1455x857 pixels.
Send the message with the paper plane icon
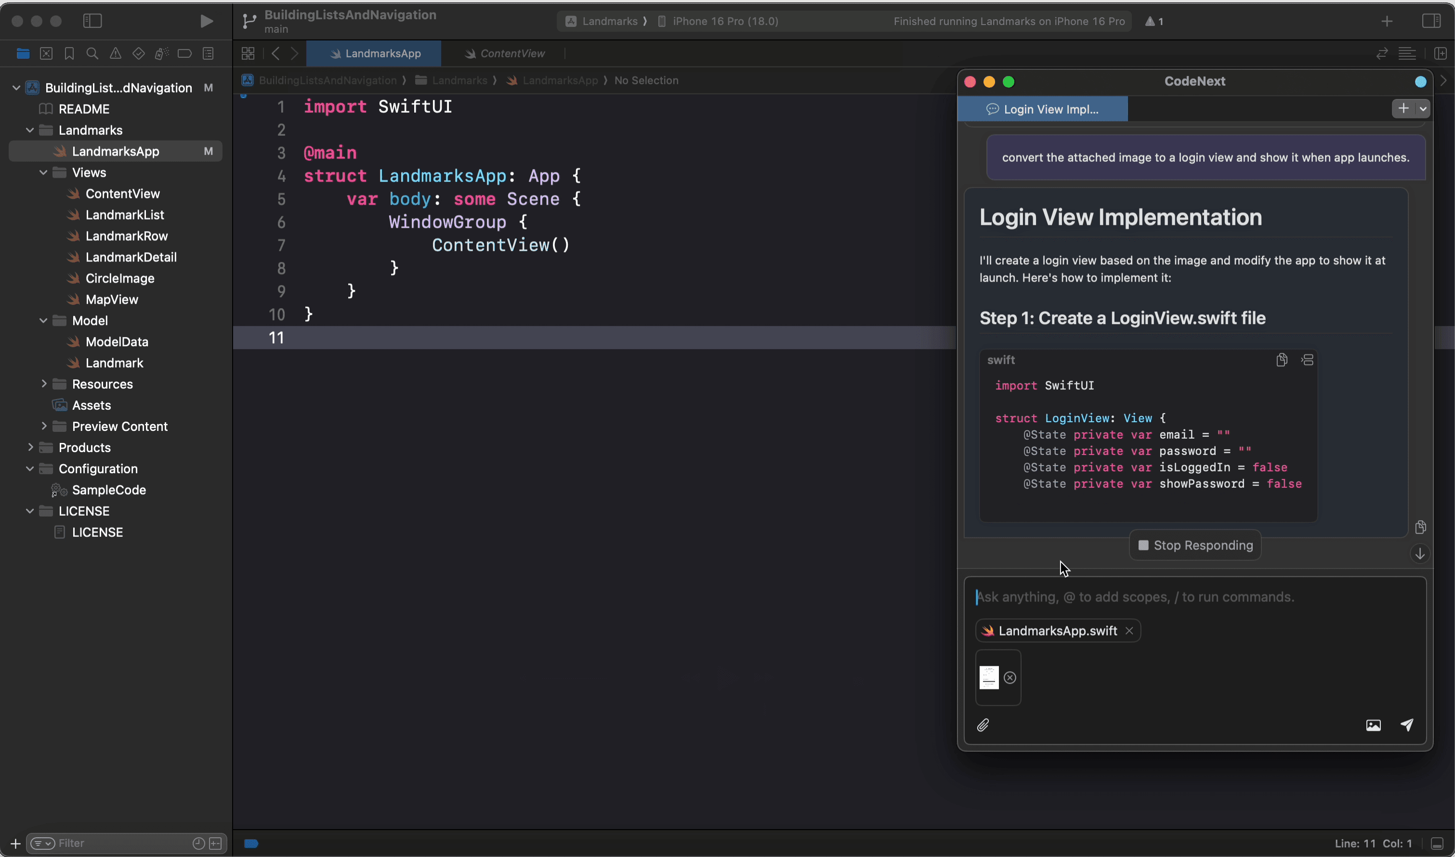[x=1407, y=725]
